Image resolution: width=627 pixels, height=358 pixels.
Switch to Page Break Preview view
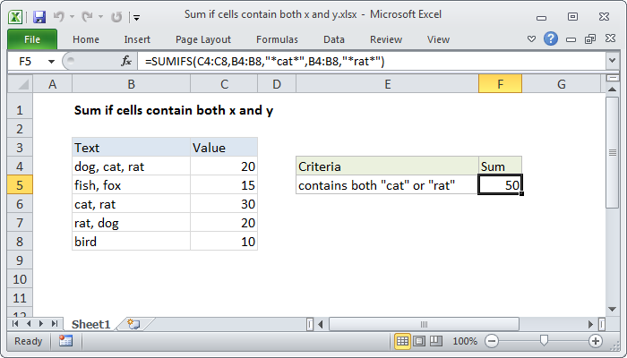435,341
